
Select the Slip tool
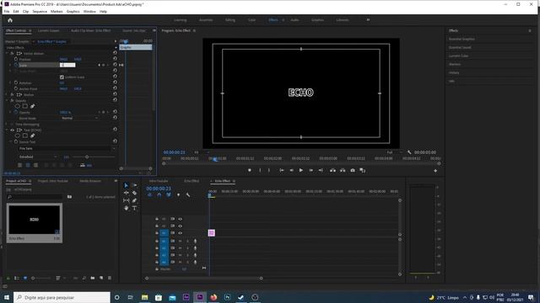point(126,200)
